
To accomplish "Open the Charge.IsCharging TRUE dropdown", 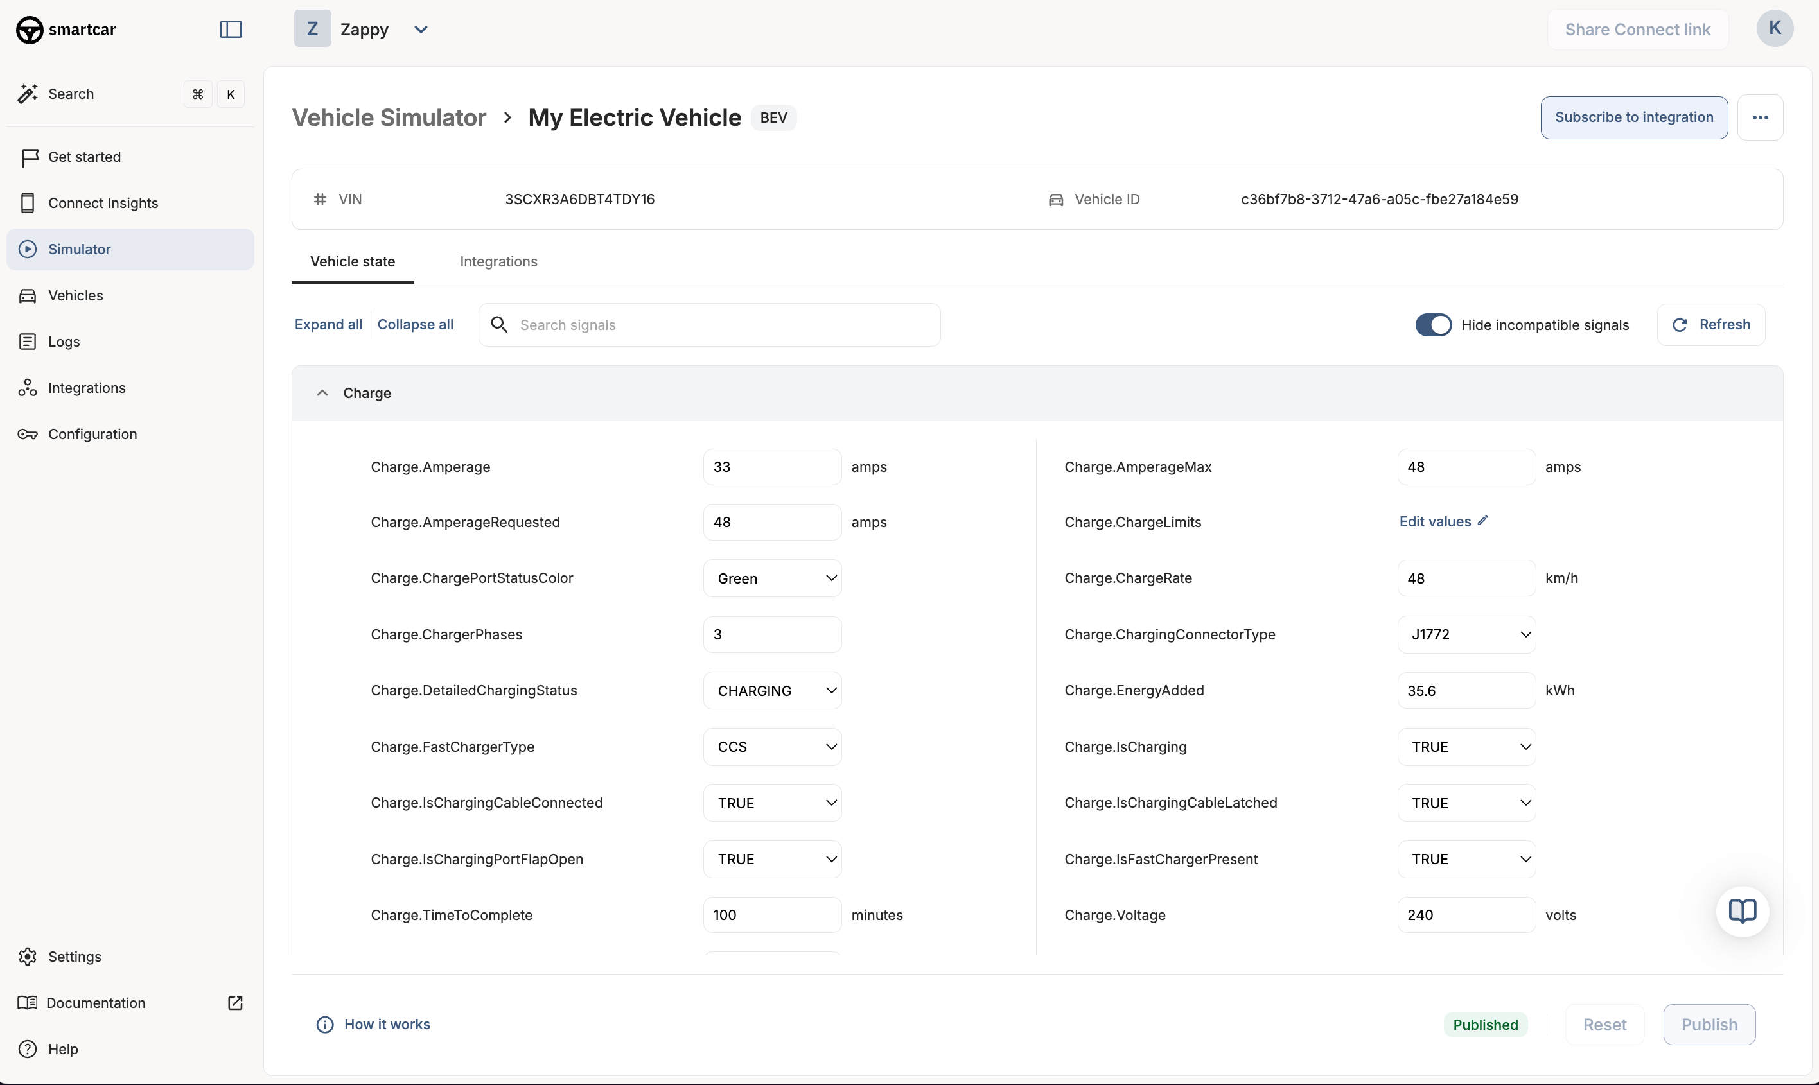I will (1465, 747).
